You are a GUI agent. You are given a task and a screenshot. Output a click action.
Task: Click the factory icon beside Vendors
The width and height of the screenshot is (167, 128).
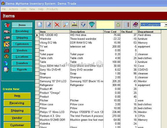point(6,50)
